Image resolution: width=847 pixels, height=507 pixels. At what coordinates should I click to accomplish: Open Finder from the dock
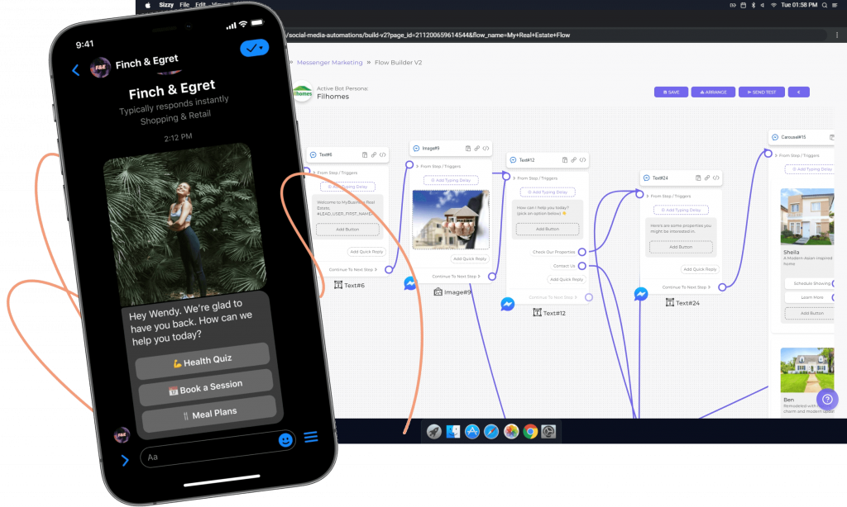452,432
